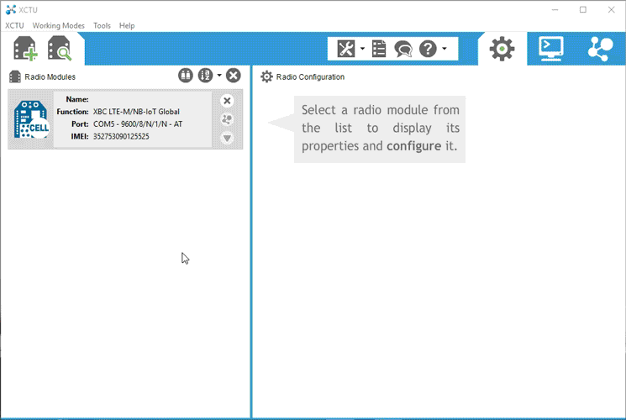The image size is (626, 420).
Task: Click the port text COM5 - 9600/8/N/1/N - AT
Action: pos(138,124)
